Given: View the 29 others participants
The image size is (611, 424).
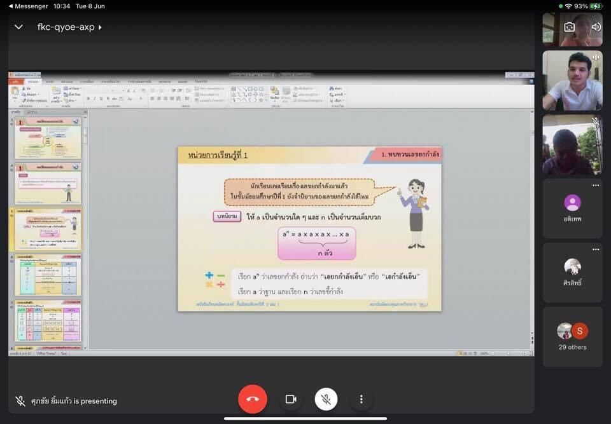Looking at the screenshot, I should [572, 336].
